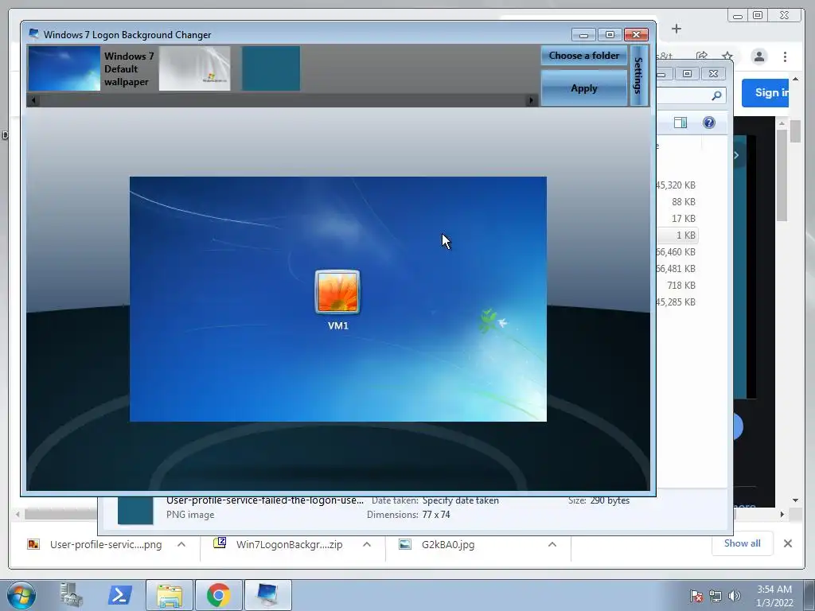Click the Chrome page scroll-down arrow
815x611 pixels.
pos(795,500)
